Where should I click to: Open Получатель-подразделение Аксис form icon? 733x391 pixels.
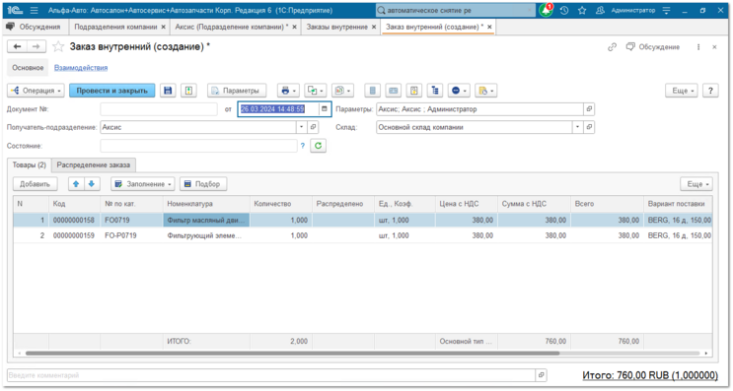[x=313, y=127]
